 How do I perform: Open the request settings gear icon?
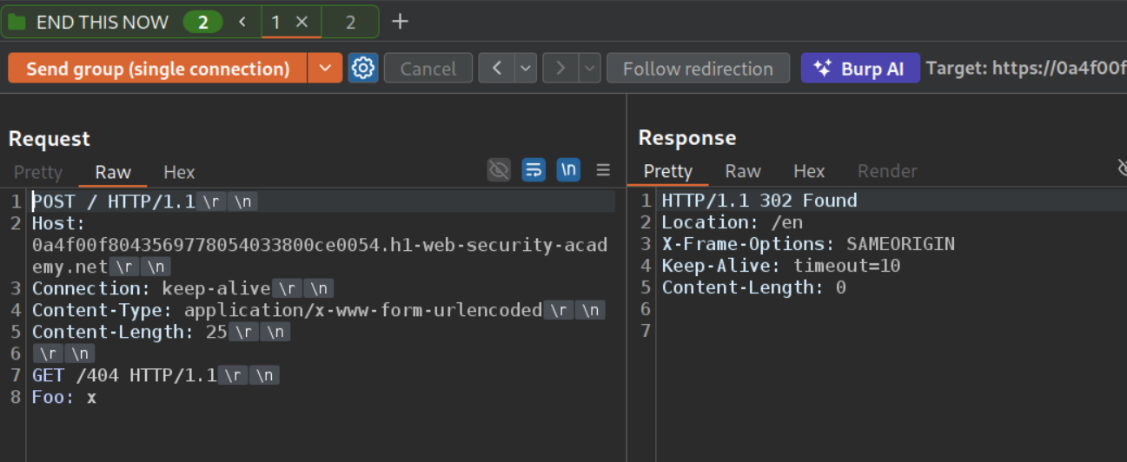(363, 68)
